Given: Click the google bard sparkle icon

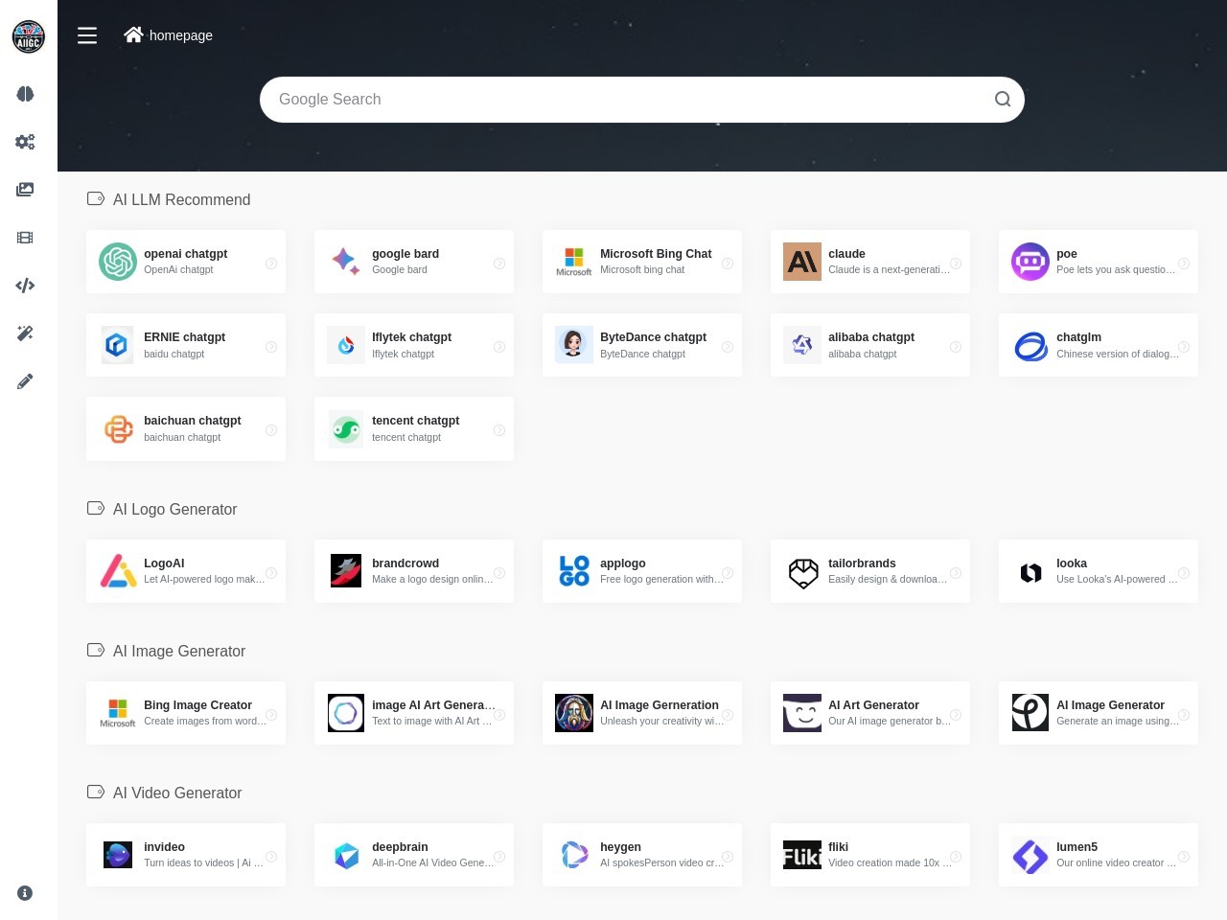Looking at the screenshot, I should (346, 262).
